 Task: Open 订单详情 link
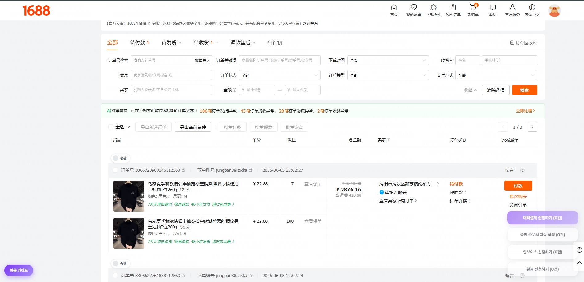pyautogui.click(x=460, y=201)
